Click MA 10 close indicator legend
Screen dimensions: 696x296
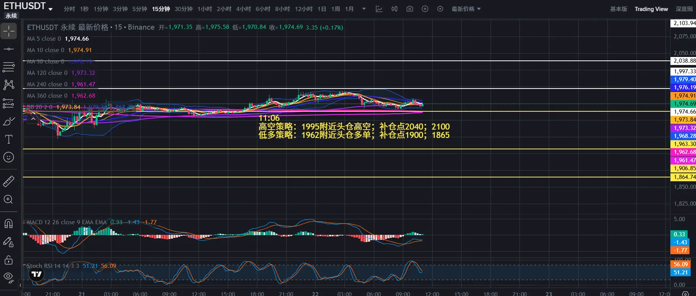click(x=59, y=50)
